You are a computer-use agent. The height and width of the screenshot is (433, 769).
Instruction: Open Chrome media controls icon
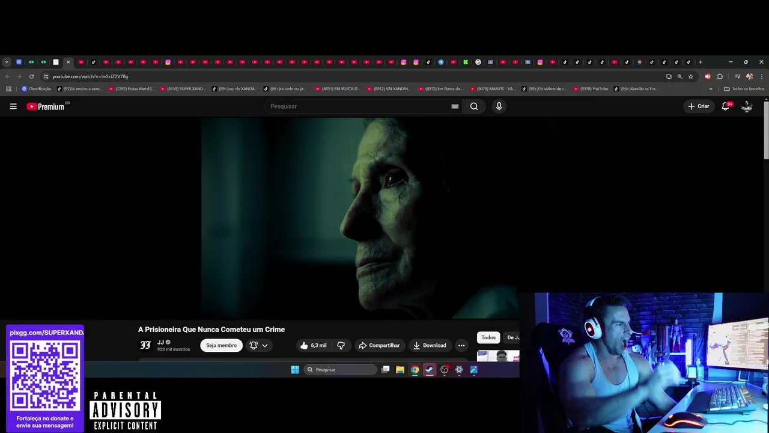point(737,76)
